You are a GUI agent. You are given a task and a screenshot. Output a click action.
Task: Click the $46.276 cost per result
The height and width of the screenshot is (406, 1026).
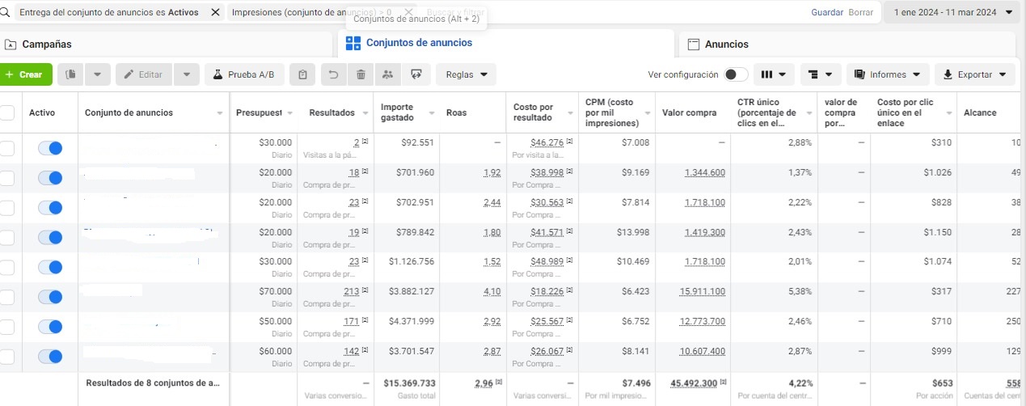(547, 143)
